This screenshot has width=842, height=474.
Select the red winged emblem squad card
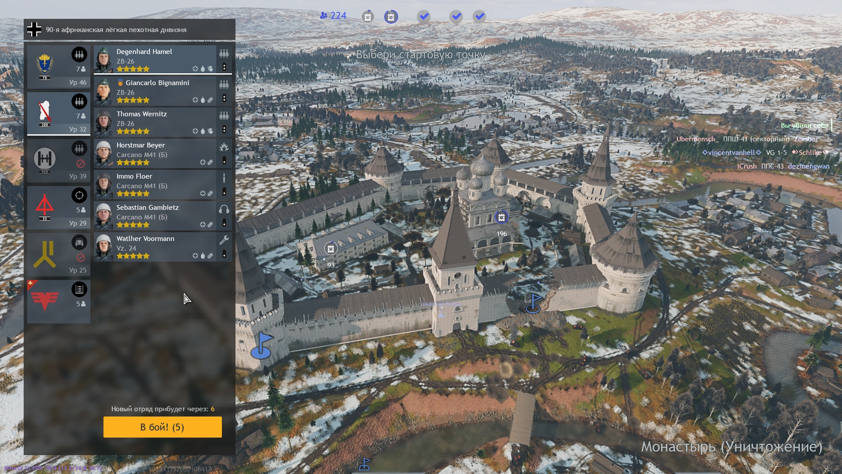coord(59,302)
